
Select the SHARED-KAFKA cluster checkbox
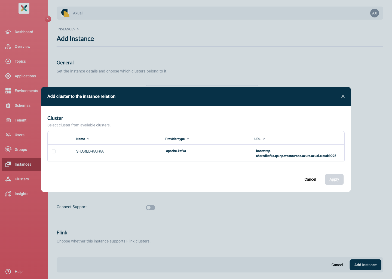pyautogui.click(x=54, y=151)
